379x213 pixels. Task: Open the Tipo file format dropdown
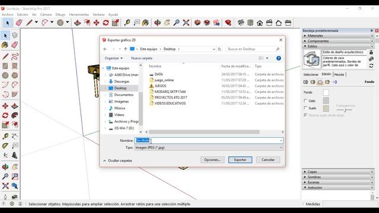pyautogui.click(x=209, y=147)
